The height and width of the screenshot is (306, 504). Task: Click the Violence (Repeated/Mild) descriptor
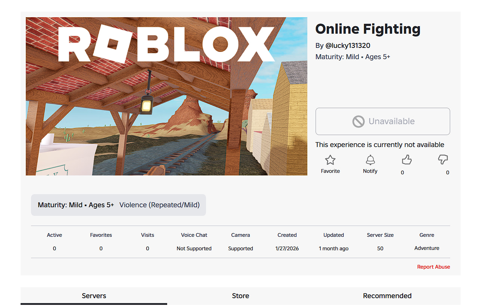pos(159,205)
